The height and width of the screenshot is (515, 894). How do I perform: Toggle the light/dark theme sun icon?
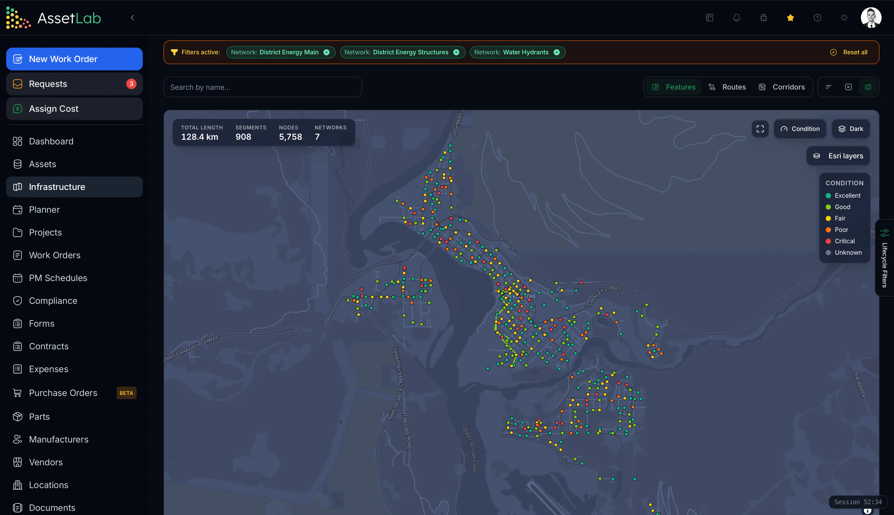click(x=844, y=18)
